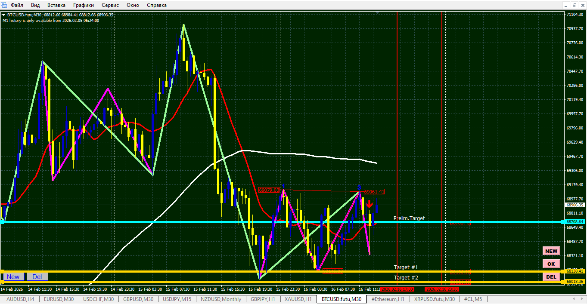Open the Графики menu
Image resolution: width=587 pixels, height=304 pixels.
(84, 5)
